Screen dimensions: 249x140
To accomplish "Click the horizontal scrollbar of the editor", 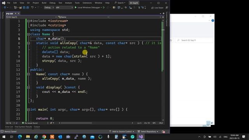I will pyautogui.click(x=76, y=123).
